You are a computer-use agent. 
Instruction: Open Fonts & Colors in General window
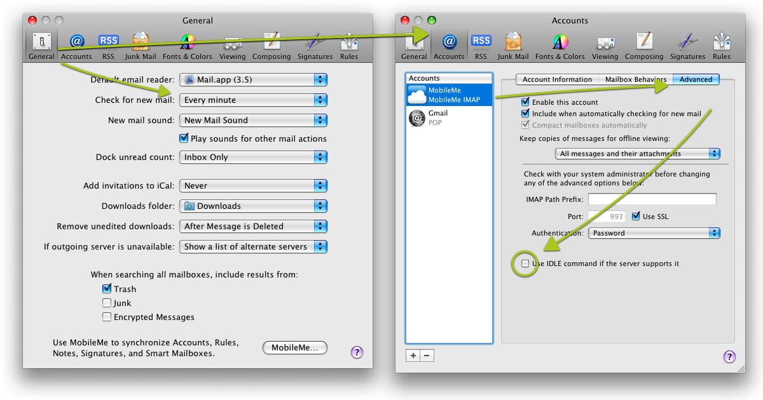pos(188,46)
